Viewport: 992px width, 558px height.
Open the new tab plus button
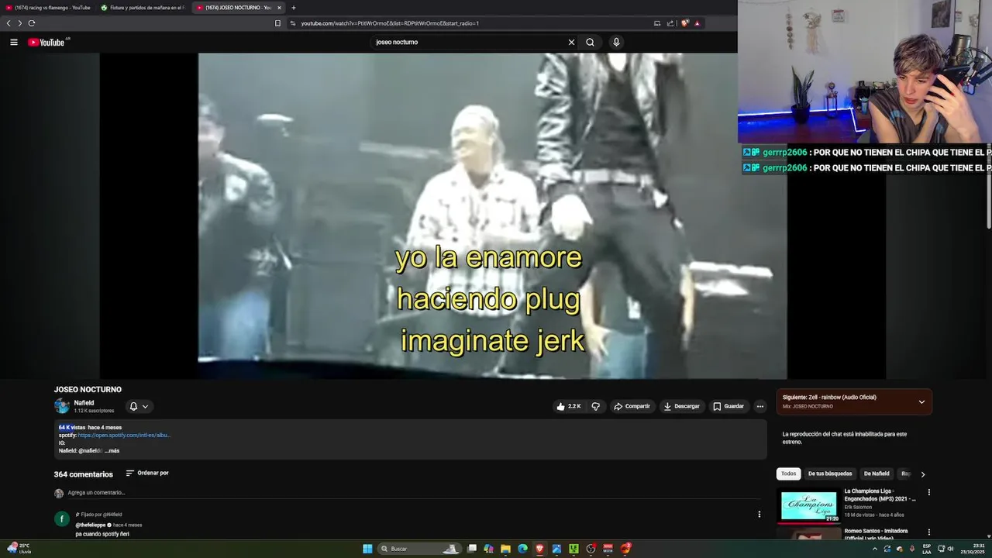point(294,8)
